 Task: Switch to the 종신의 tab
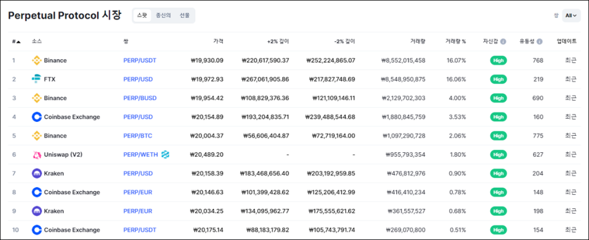point(163,15)
